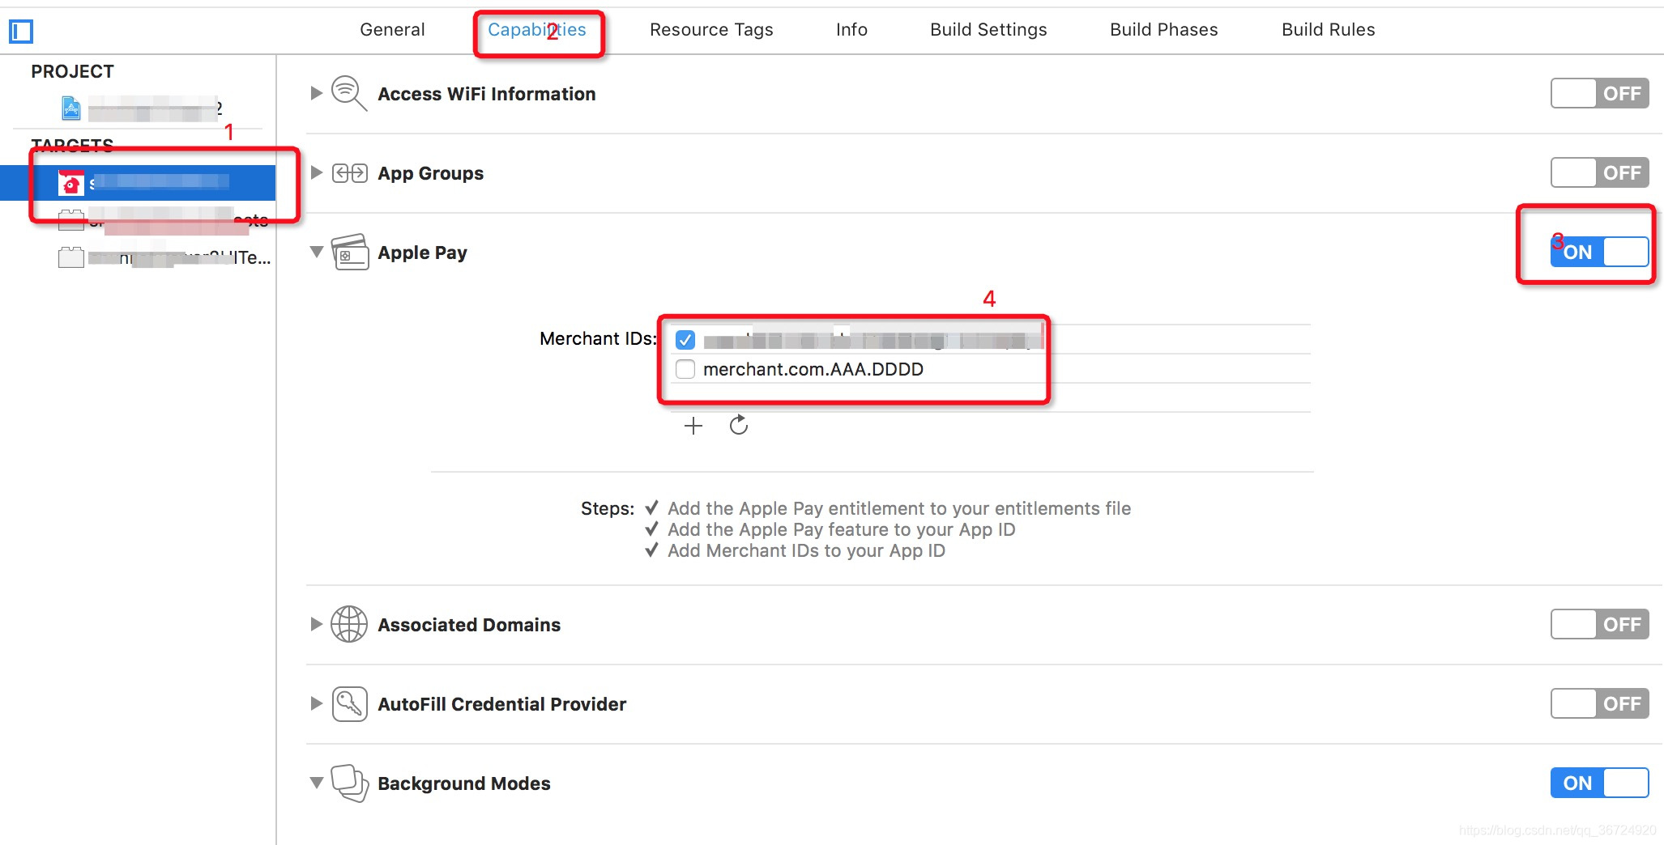Switch to the Build Rules tab
The width and height of the screenshot is (1664, 845).
(x=1328, y=30)
